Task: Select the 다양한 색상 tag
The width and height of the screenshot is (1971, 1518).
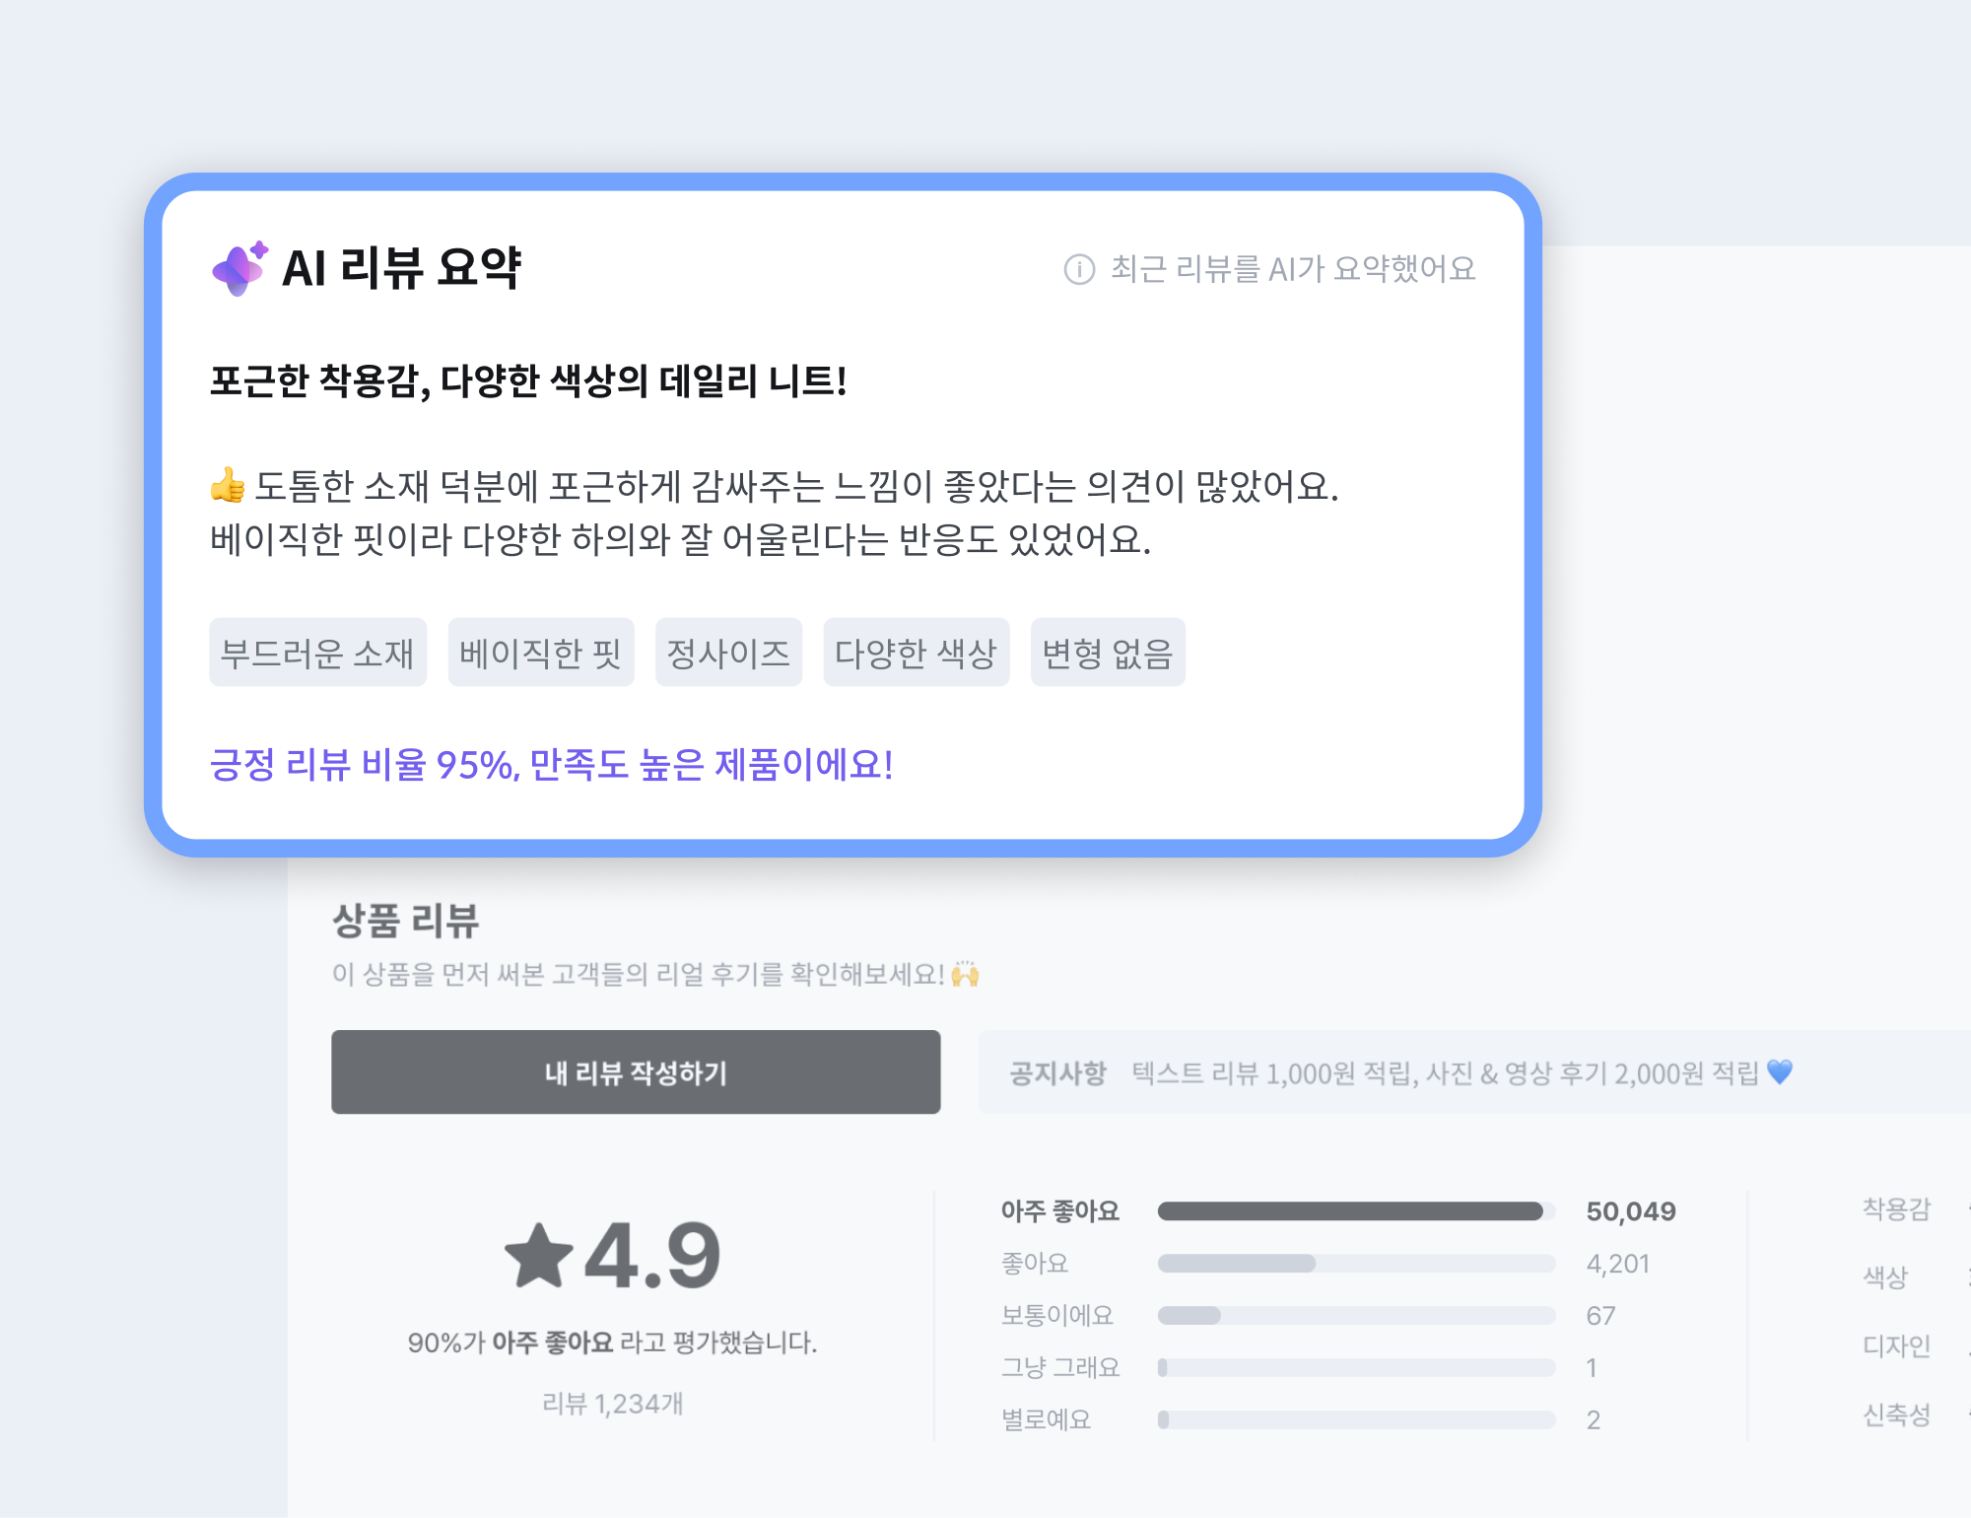Action: (x=916, y=653)
